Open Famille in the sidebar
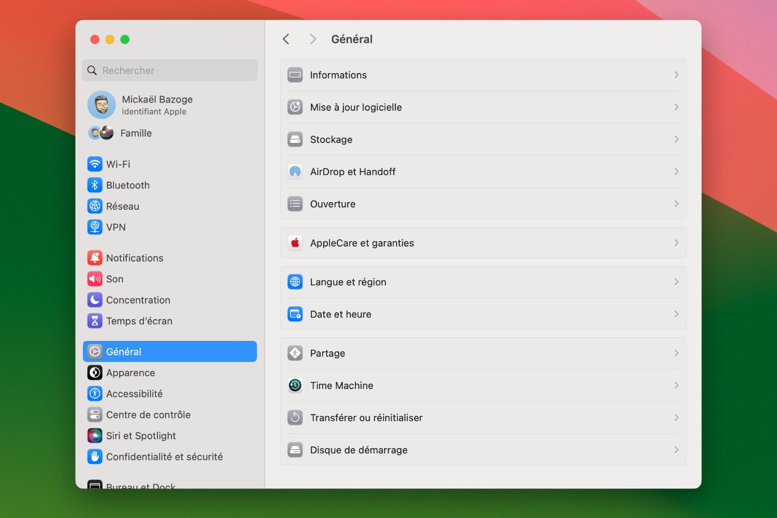Viewport: 777px width, 518px height. click(x=136, y=133)
